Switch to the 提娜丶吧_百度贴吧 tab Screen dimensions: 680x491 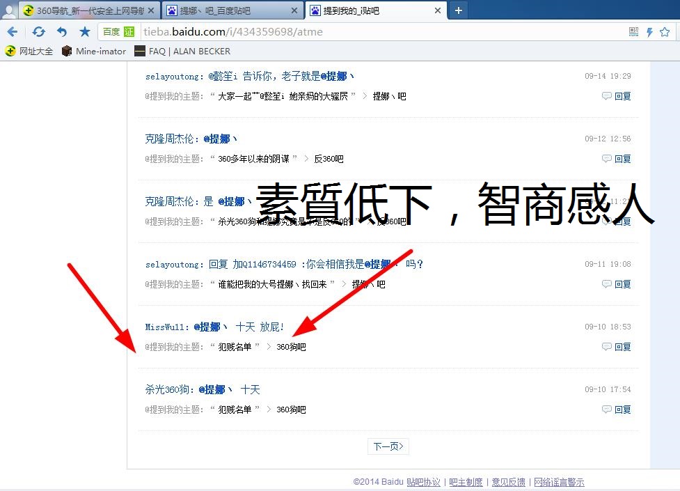click(x=232, y=10)
